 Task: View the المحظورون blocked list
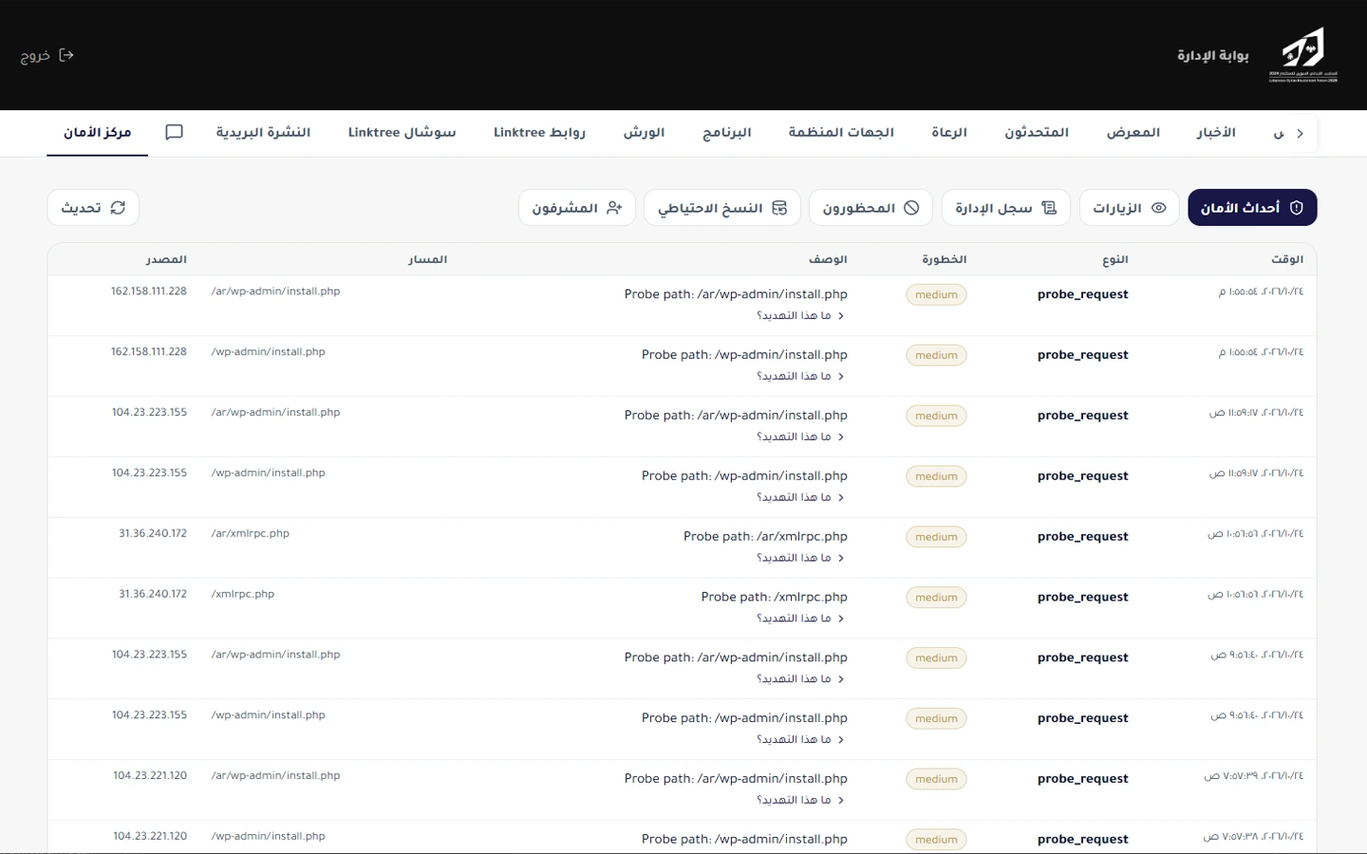pos(871,208)
